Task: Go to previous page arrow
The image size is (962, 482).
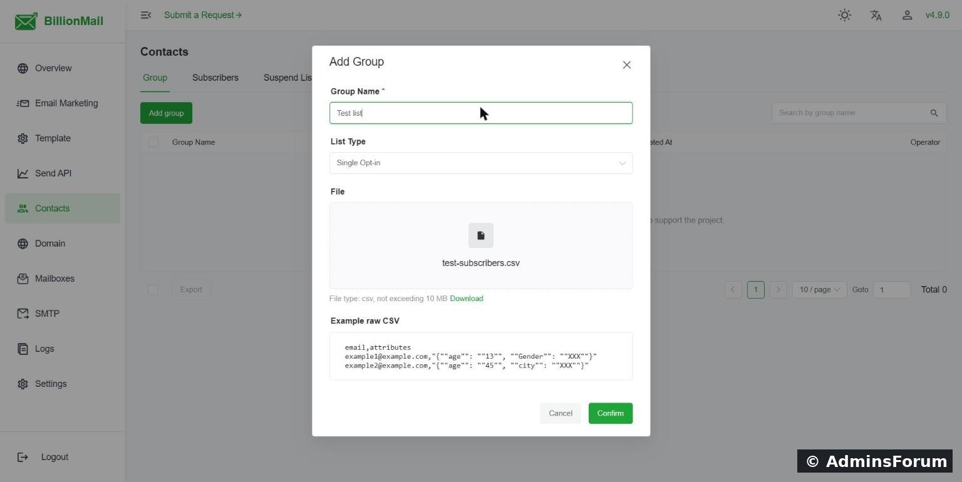Action: (733, 290)
